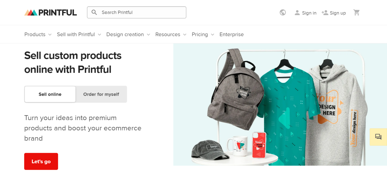The image size is (387, 182).
Task: Open the language selector globe icon
Action: (x=282, y=12)
